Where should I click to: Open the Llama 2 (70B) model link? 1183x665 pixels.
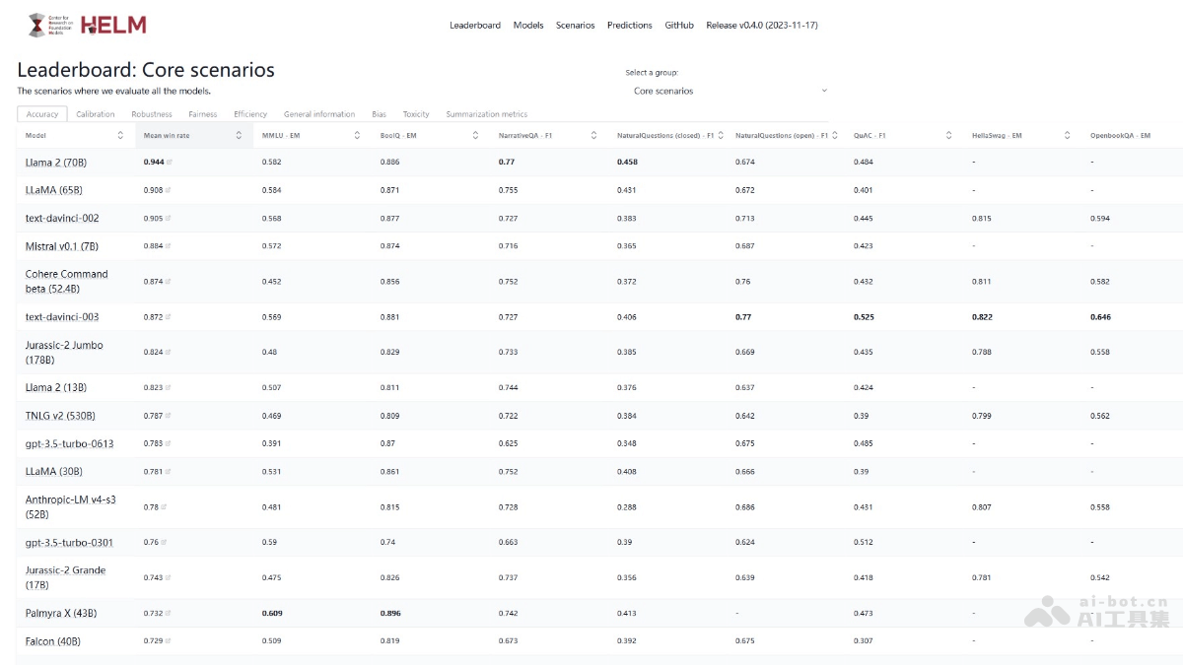pyautogui.click(x=55, y=162)
